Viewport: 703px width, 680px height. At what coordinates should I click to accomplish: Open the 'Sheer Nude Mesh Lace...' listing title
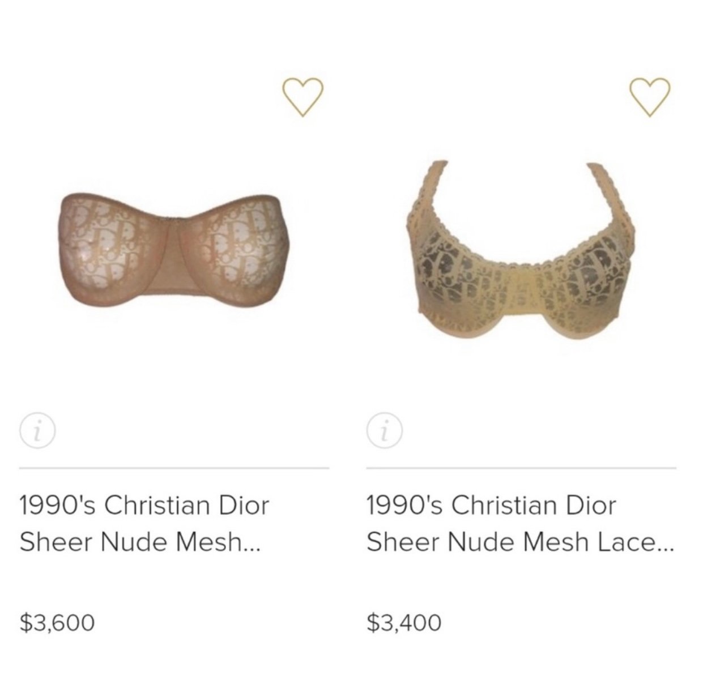521,523
